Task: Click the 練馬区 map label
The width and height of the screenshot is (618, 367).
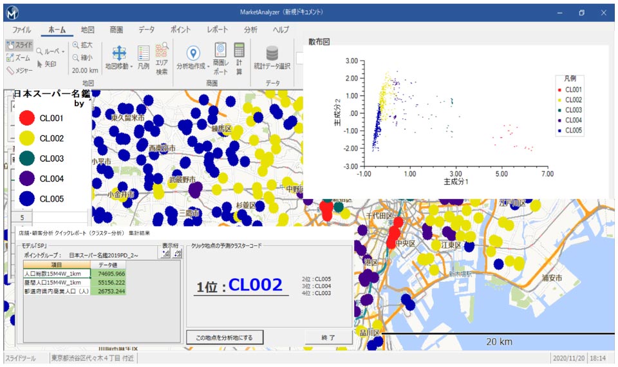Action: pos(221,129)
